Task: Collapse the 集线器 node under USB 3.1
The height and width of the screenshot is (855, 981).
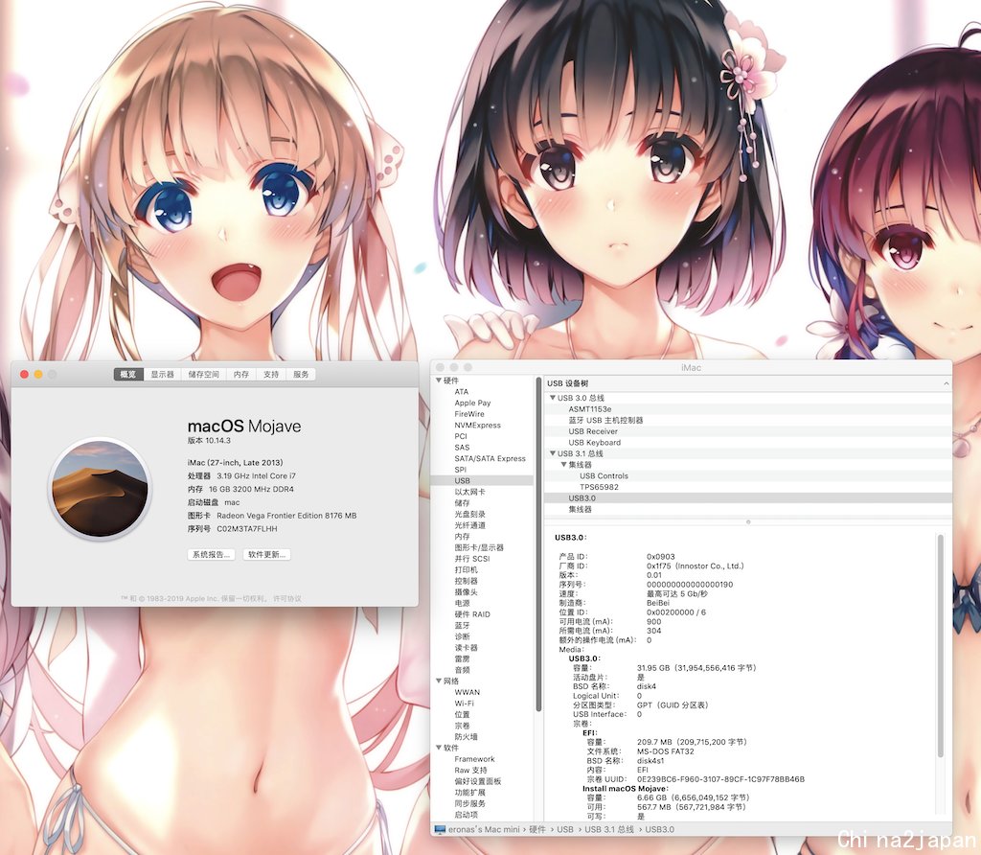Action: coord(563,465)
